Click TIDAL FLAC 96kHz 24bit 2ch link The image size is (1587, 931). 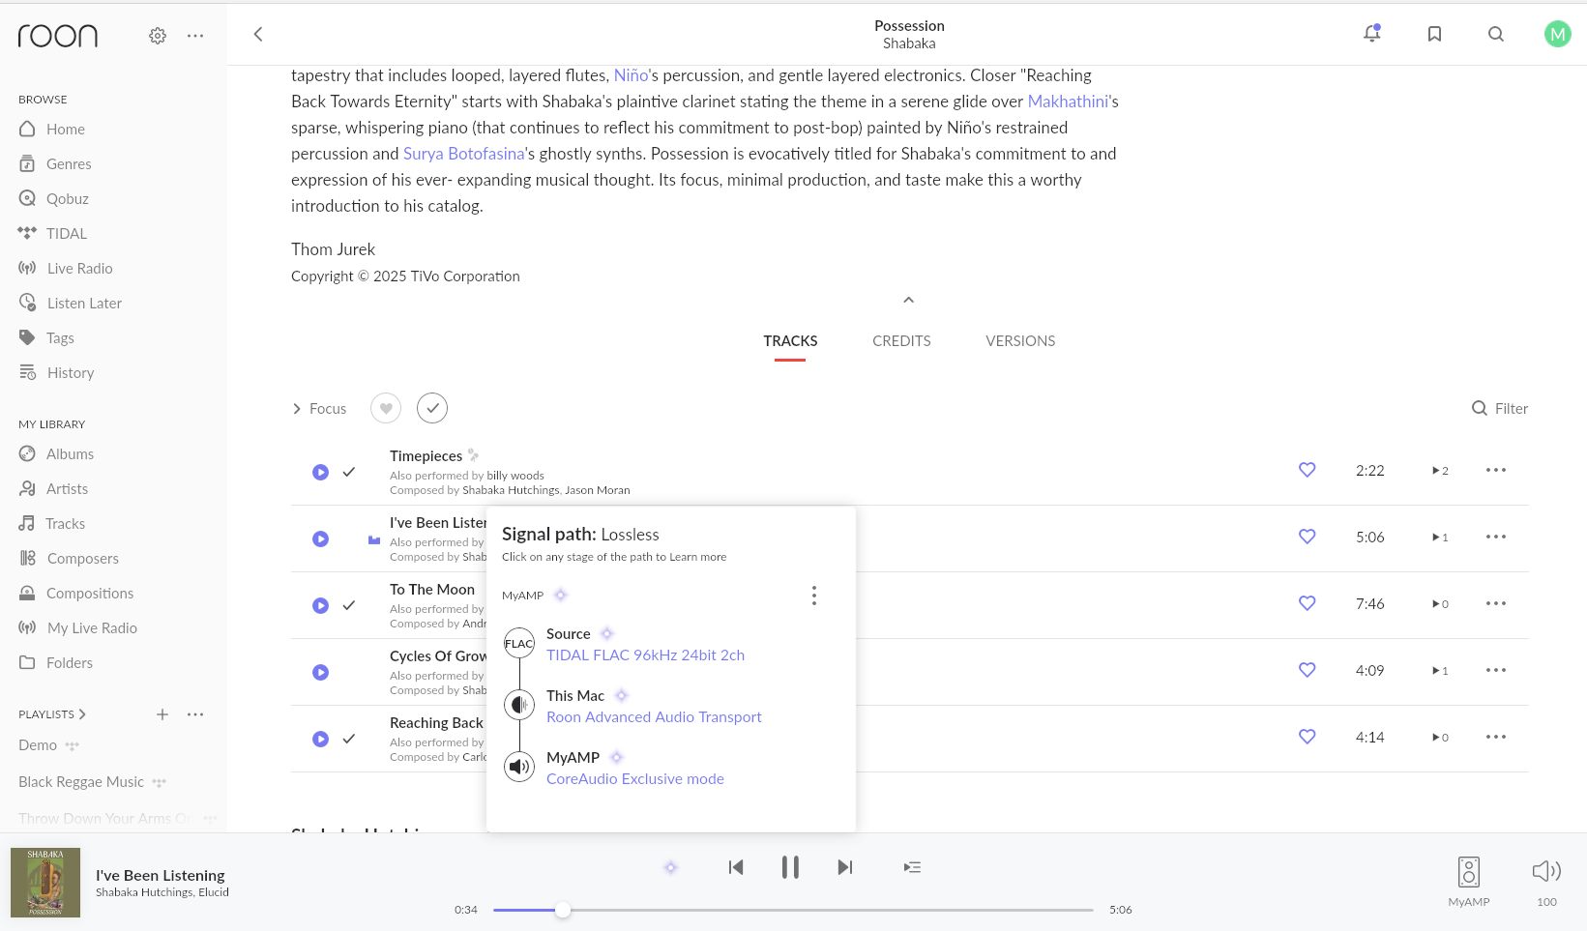point(645,655)
